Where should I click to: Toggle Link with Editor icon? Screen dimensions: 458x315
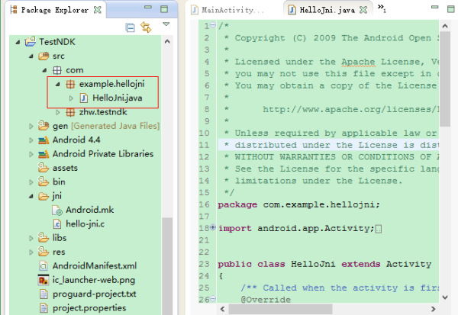tap(146, 27)
